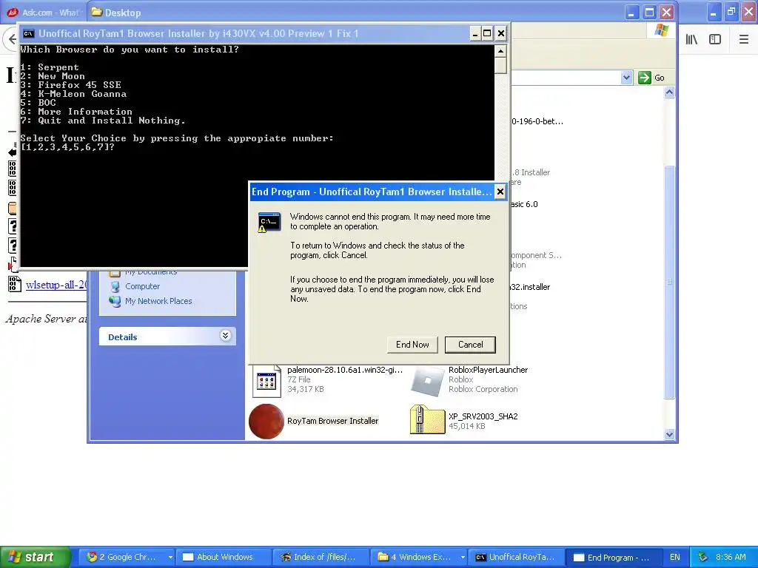Viewport: 758px width, 568px height.
Task: Select palemoon-28.10.6a1.win32 file name
Action: click(x=345, y=370)
